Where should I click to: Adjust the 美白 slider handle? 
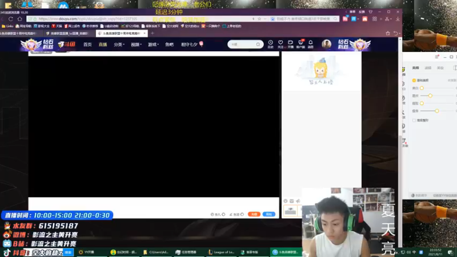tap(422, 88)
